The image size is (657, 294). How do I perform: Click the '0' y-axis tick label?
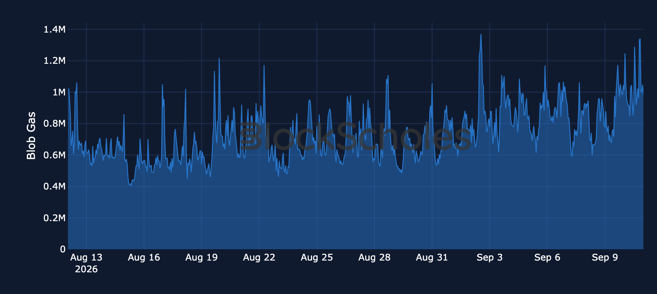tap(63, 249)
